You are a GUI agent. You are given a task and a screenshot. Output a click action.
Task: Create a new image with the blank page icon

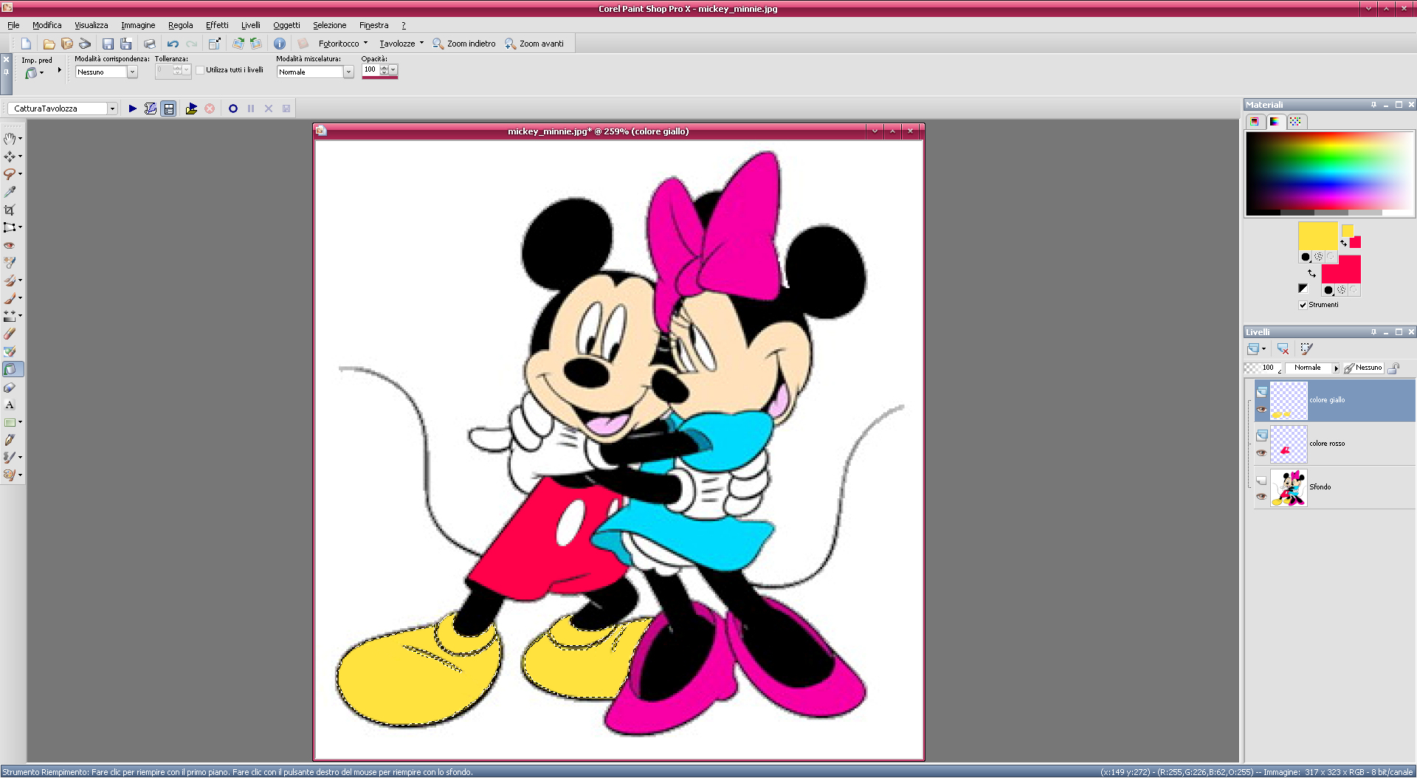point(26,44)
